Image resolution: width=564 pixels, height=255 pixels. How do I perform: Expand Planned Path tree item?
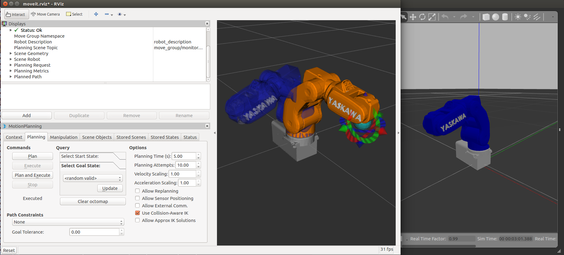[x=11, y=76]
